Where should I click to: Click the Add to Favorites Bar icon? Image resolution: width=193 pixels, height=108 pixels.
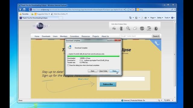tap(32, 14)
